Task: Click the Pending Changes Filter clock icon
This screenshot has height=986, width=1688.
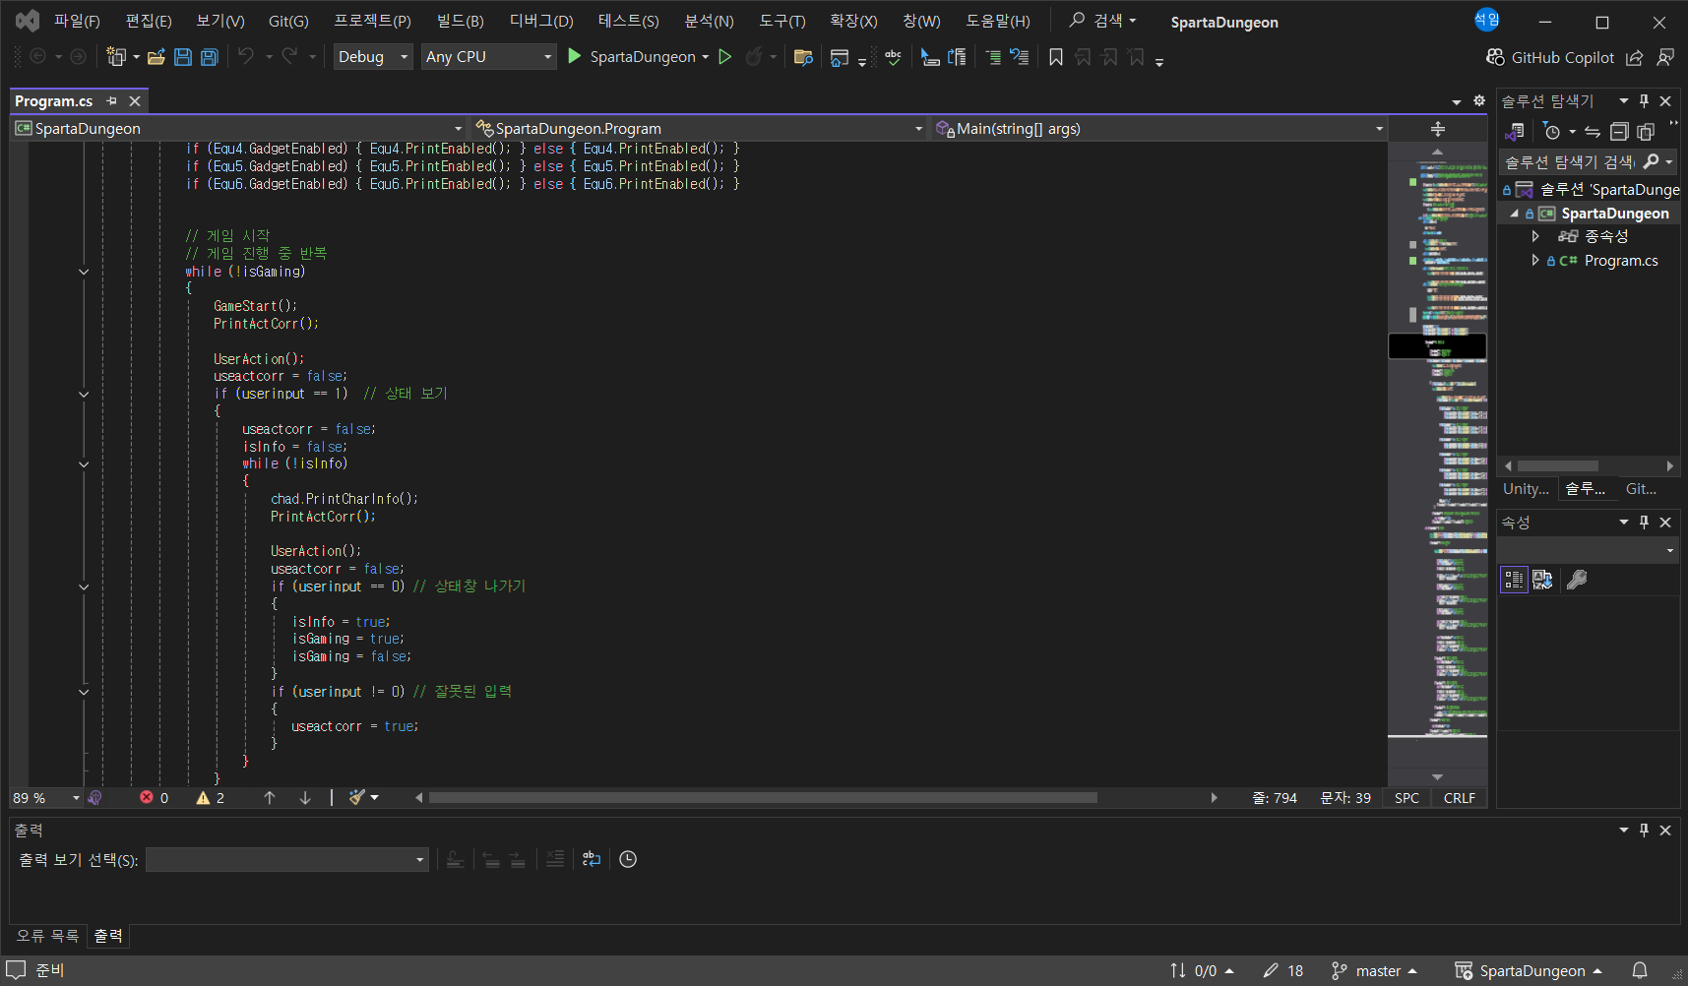Action: (x=1552, y=131)
